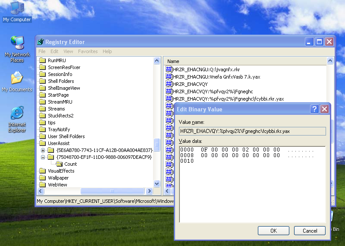Click tree pane scroll up arrow
345x246 pixels.
(157, 60)
